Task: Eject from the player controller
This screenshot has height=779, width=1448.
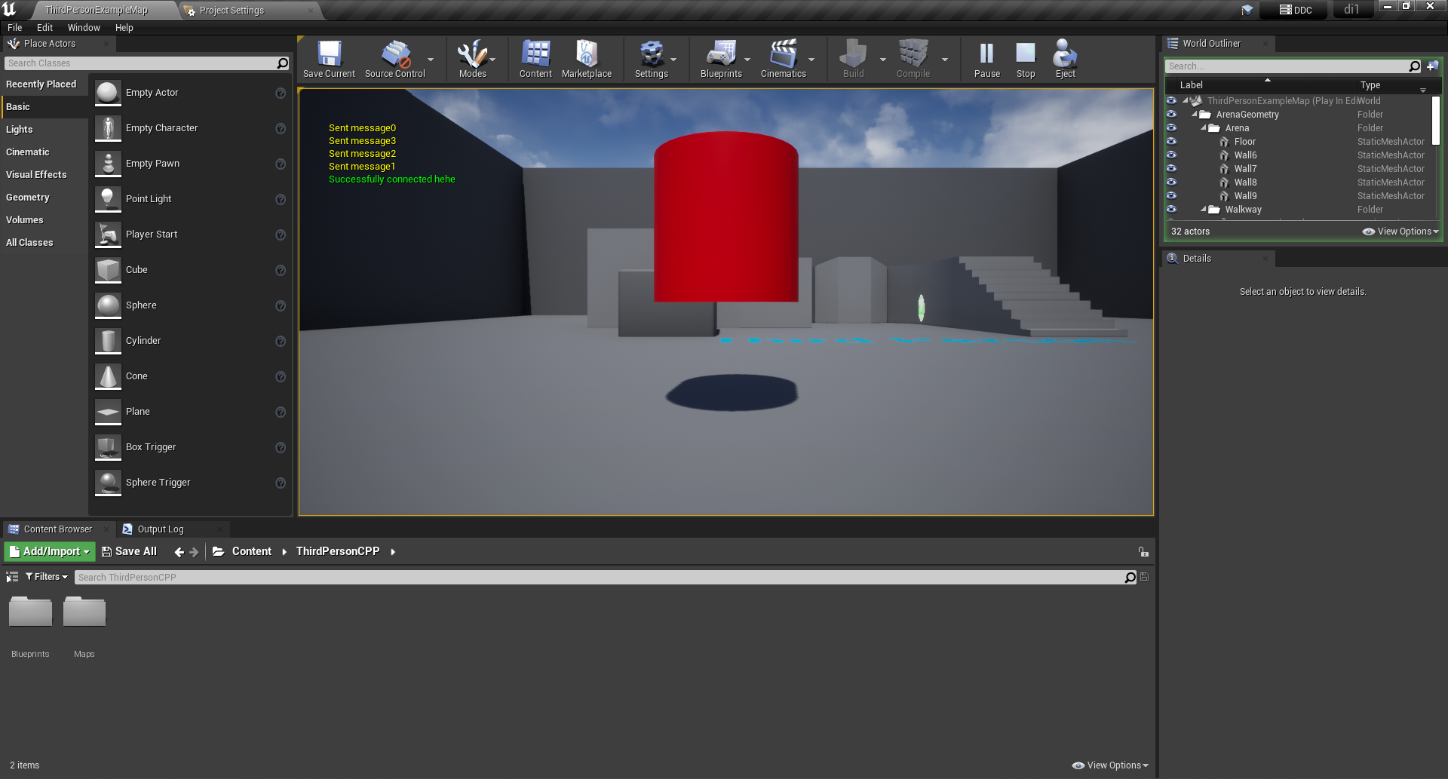Action: pos(1065,59)
